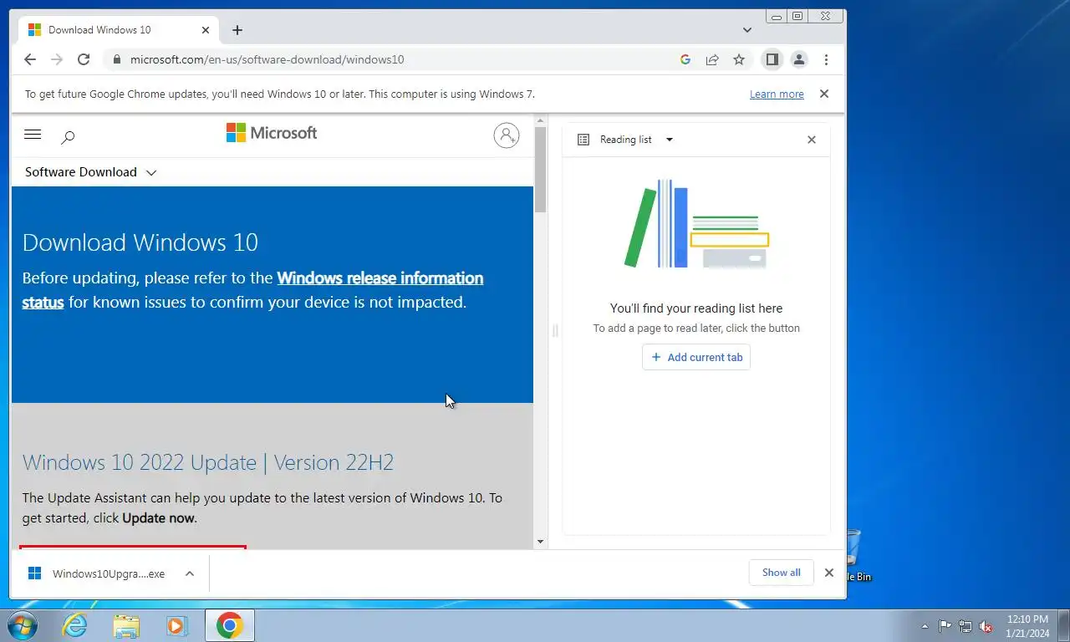Image resolution: width=1070 pixels, height=642 pixels.
Task: Close the Download Windows 10 tab
Action: coord(206,30)
